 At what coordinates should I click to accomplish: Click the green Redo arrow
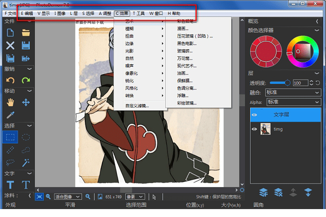26,80
